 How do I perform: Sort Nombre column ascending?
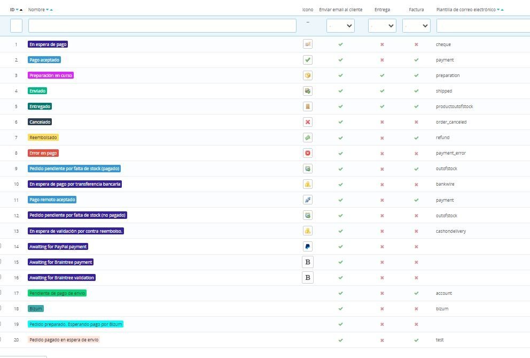(51, 10)
